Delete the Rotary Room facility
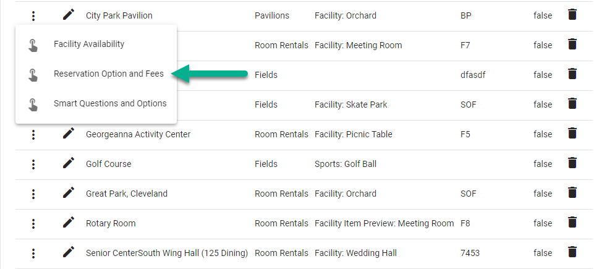The height and width of the screenshot is (269, 607). 572,223
